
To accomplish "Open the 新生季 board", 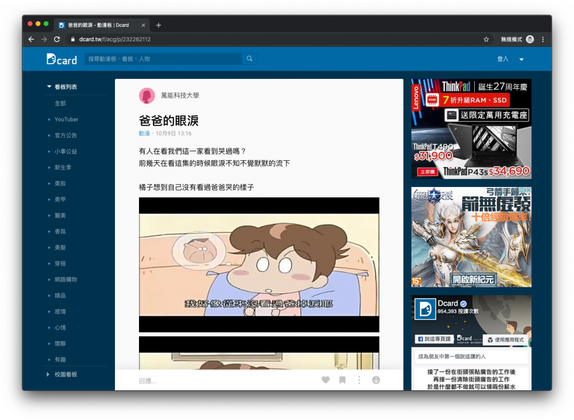I will (63, 167).
